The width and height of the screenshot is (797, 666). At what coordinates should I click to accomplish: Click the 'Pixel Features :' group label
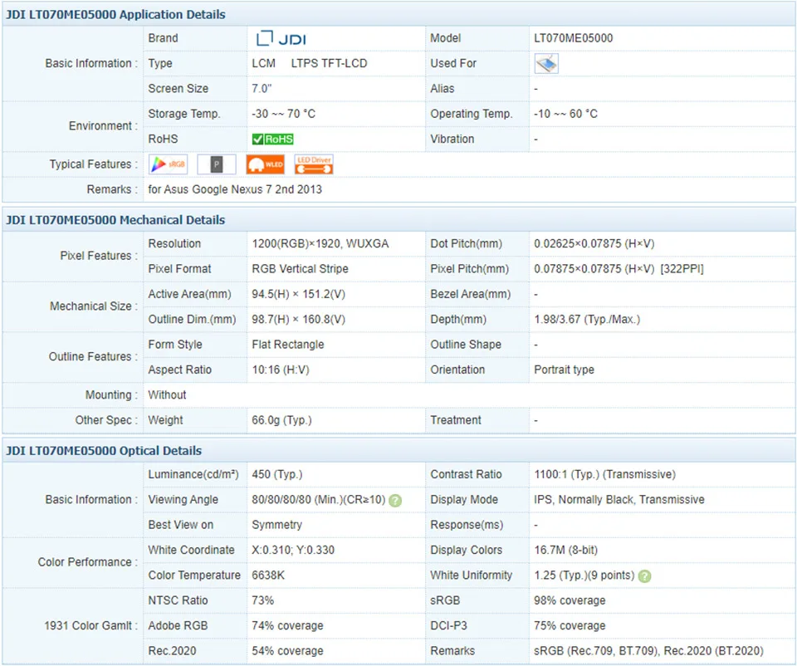pos(99,256)
